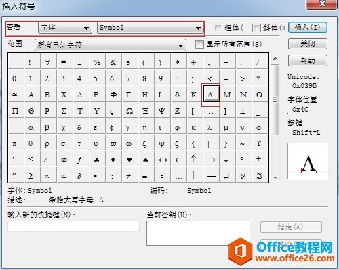The height and width of the screenshot is (270, 339).
Task: Select the greater-than-or-equal ≥ symbol
Action: click(31, 175)
